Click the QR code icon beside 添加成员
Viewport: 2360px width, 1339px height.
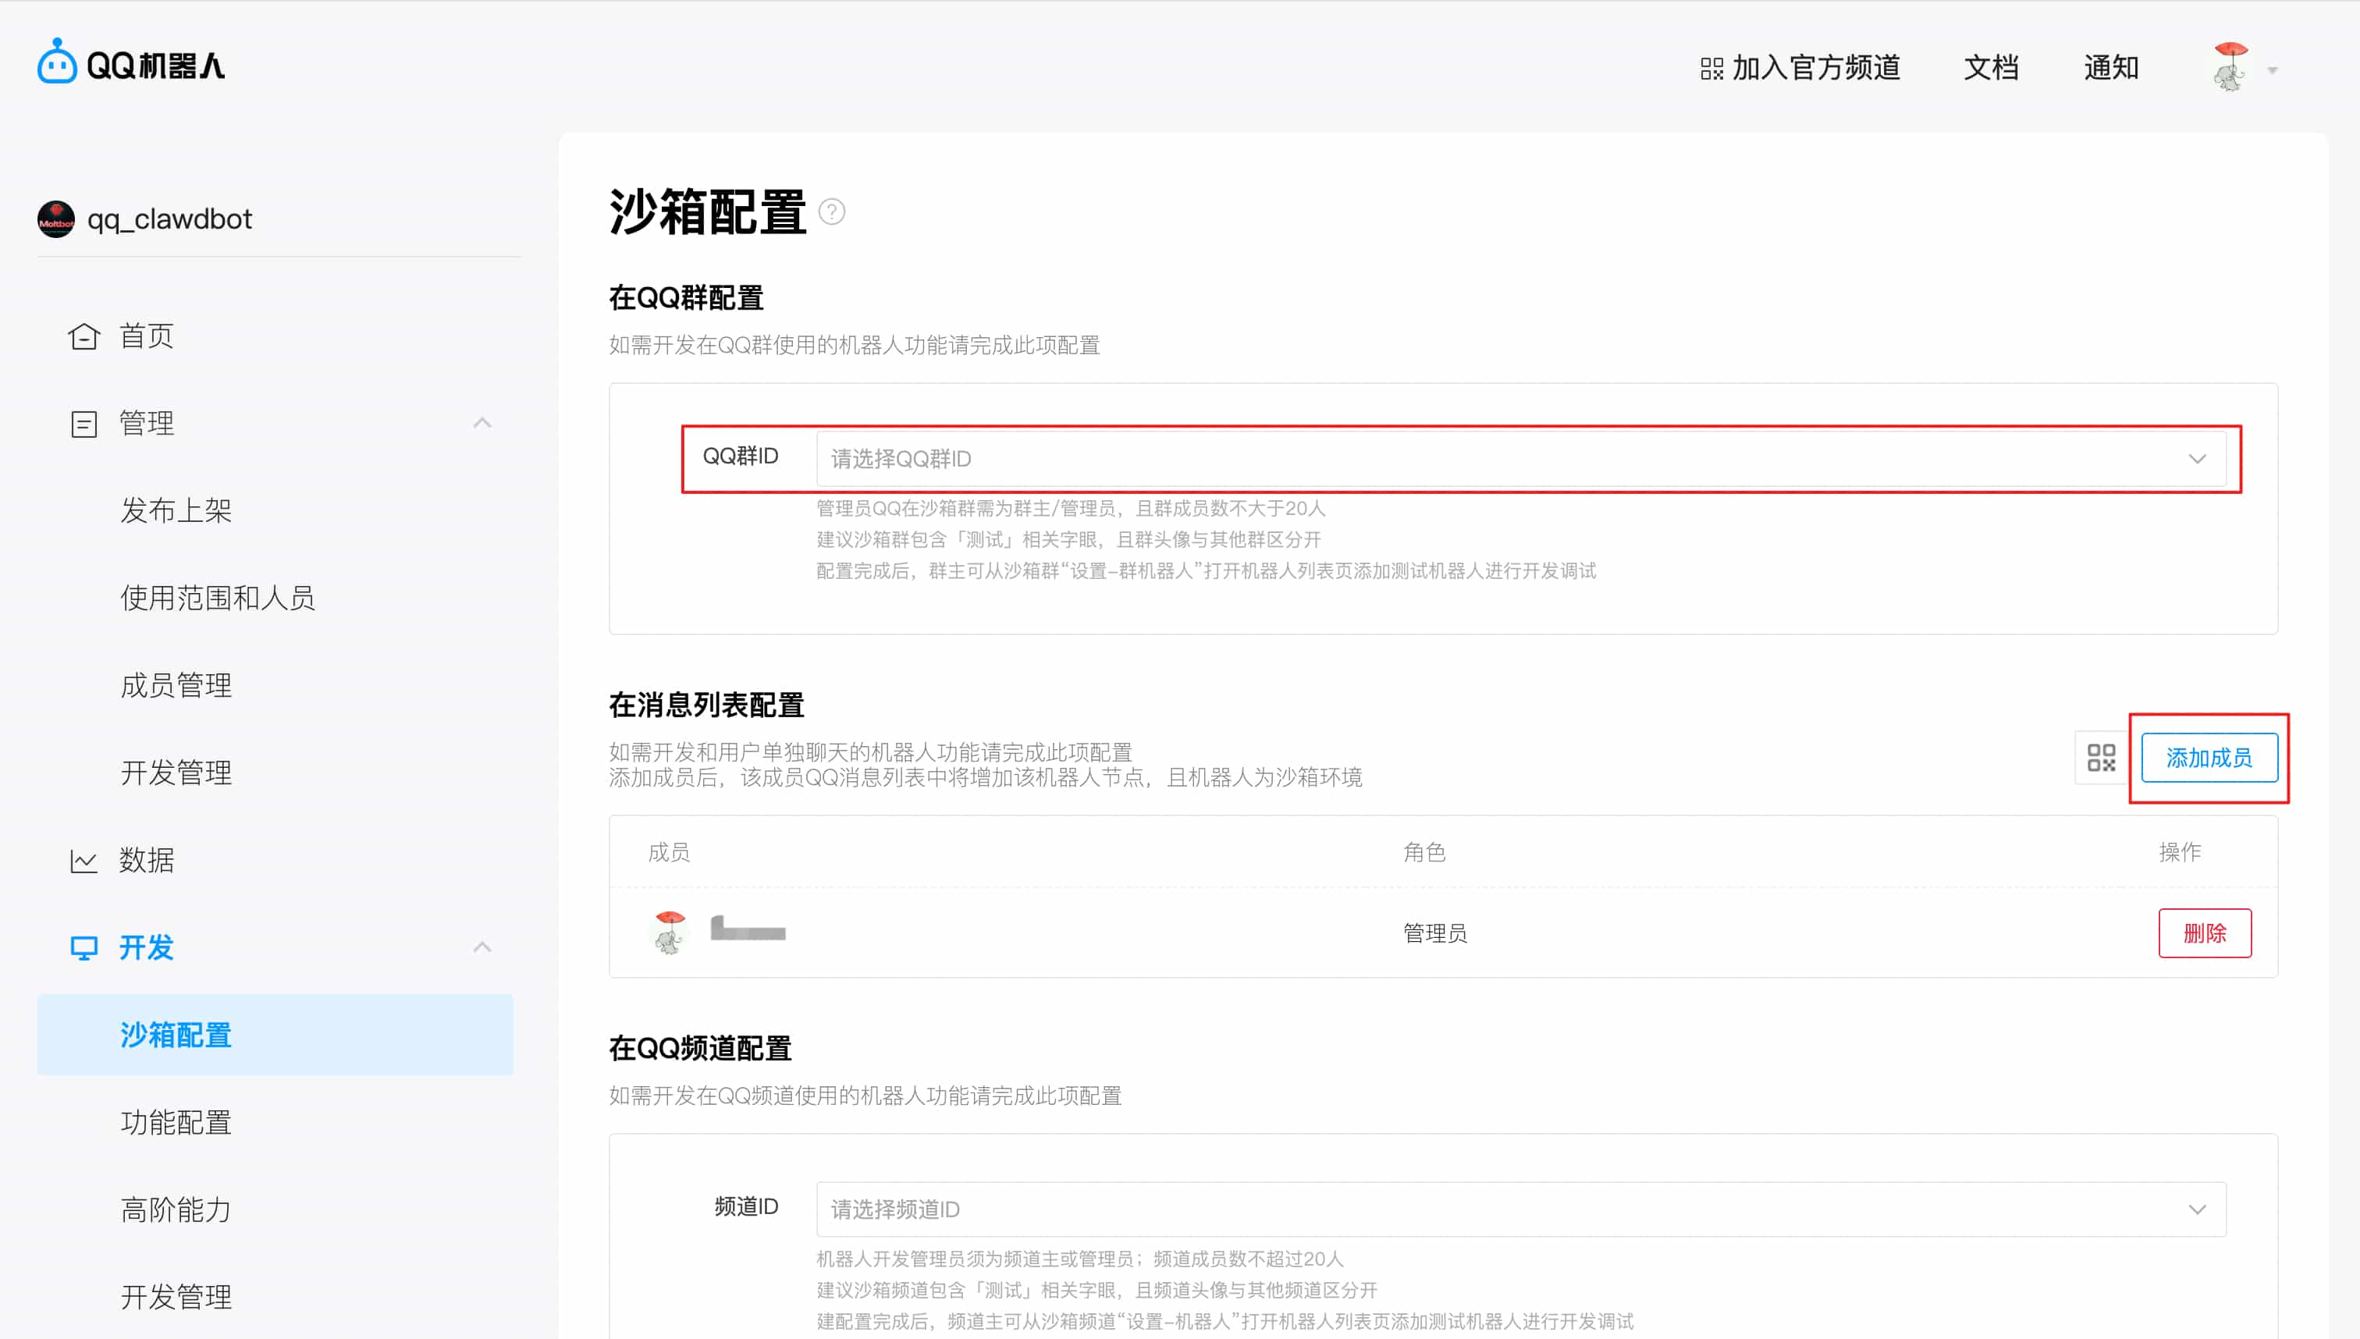pos(2101,758)
